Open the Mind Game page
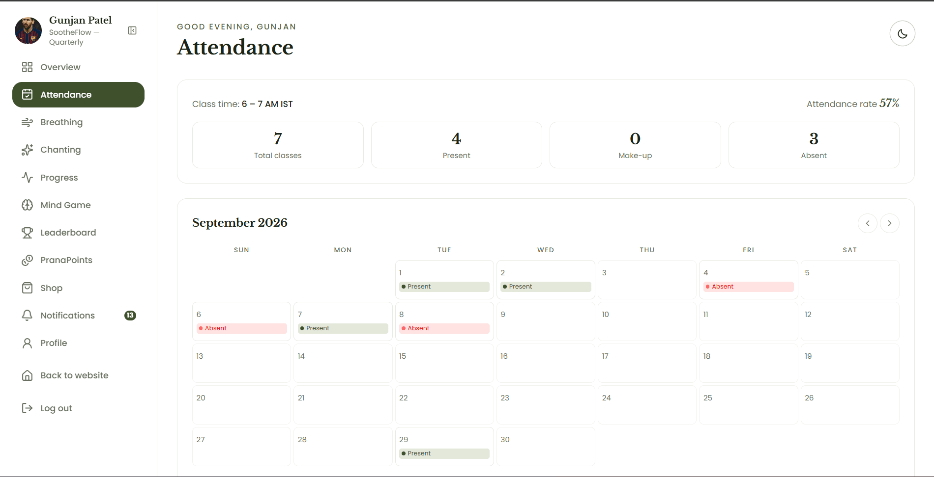 pos(78,205)
